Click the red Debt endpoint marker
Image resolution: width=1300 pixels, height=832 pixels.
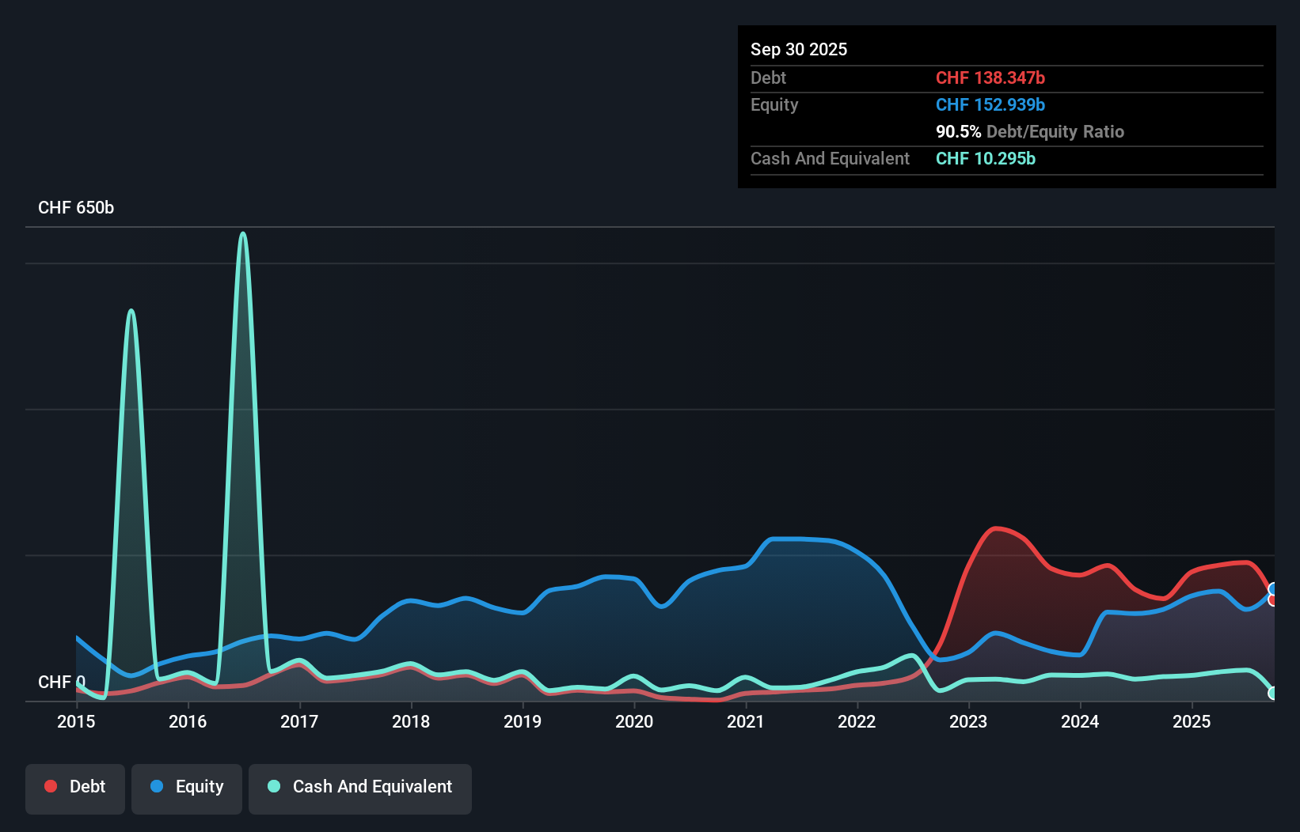[1273, 600]
